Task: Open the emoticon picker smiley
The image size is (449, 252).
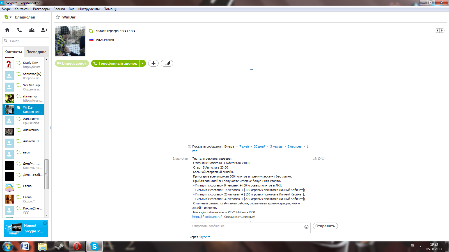Action: coord(306,227)
